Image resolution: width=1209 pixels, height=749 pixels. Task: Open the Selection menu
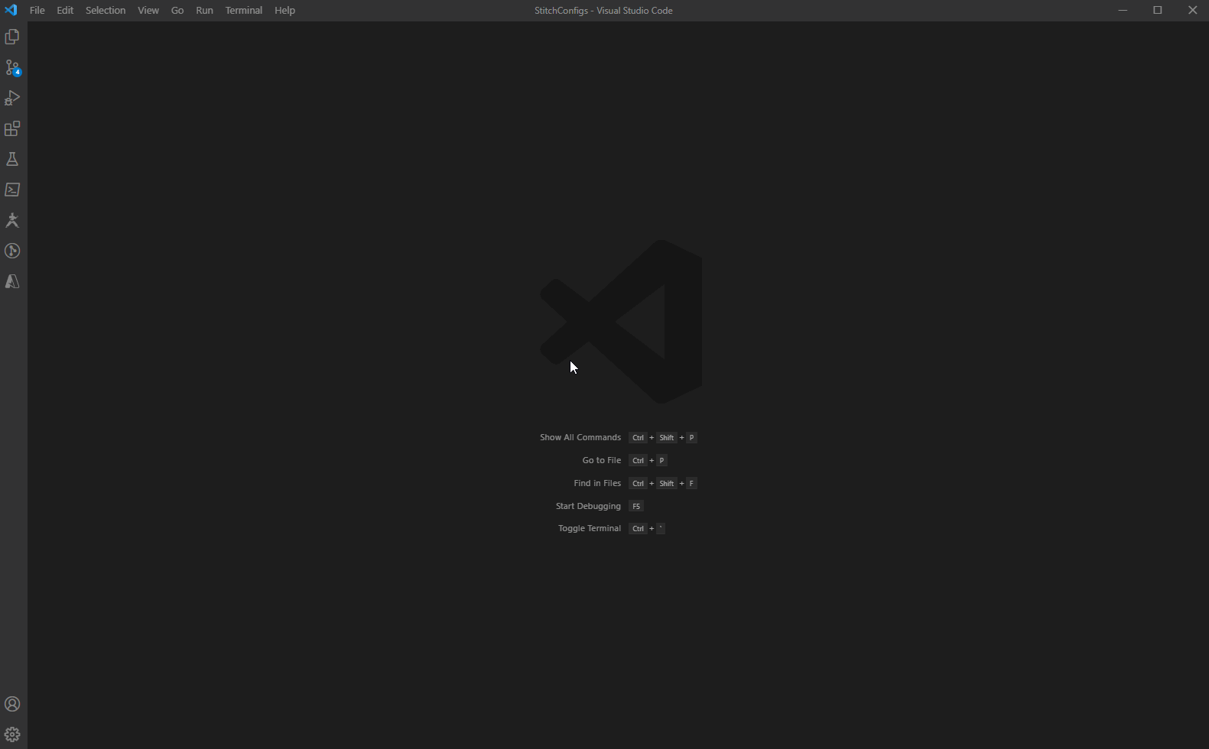[x=106, y=10]
